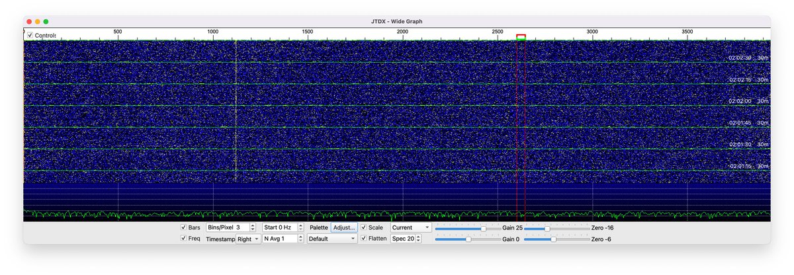Click the 3500 Hz mark on frequency scale
This screenshot has height=275, width=794.
click(x=687, y=32)
